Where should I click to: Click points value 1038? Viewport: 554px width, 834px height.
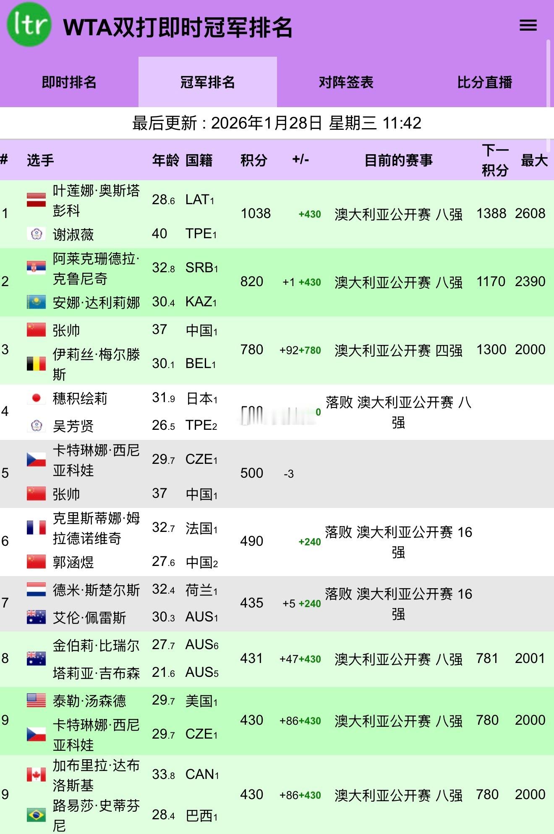pyautogui.click(x=256, y=213)
